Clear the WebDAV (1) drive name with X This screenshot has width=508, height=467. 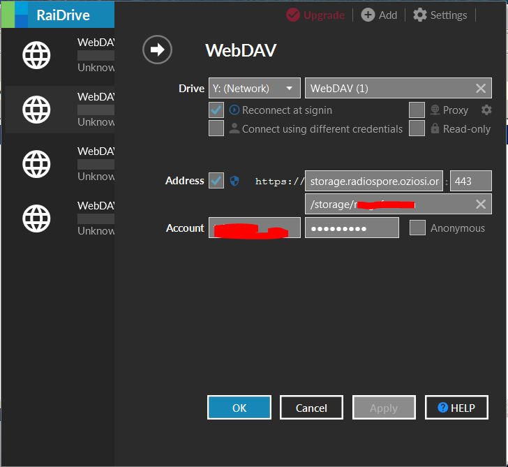[481, 88]
